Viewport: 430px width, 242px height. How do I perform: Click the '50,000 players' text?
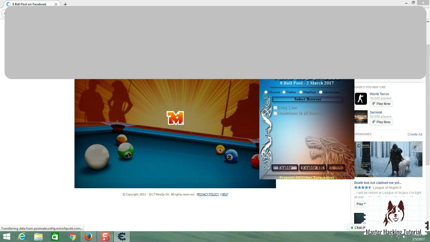(x=381, y=117)
